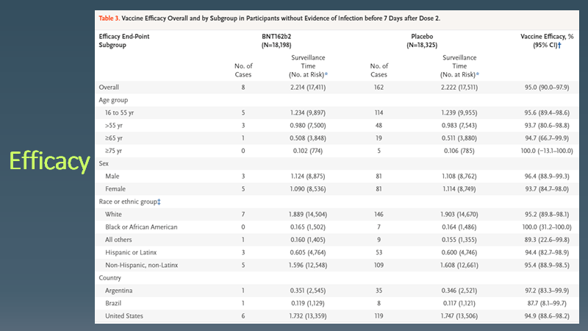
Task: Click the red "Table 3." label
Action: 111,16
